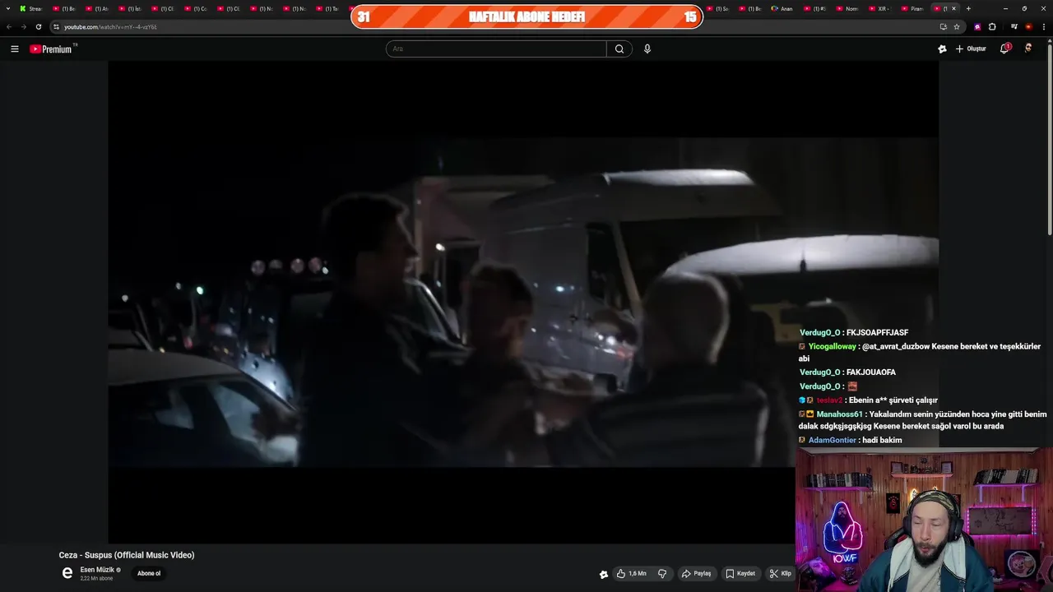Click the FKJSOAPFFJASF chat message
This screenshot has height=592, width=1053.
tap(877, 333)
